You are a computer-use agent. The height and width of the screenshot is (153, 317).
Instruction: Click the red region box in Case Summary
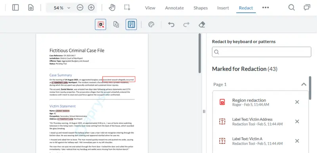119,79
